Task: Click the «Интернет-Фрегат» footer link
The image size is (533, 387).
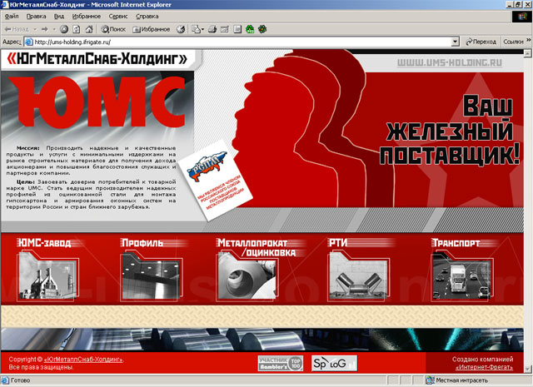Action: tap(484, 367)
